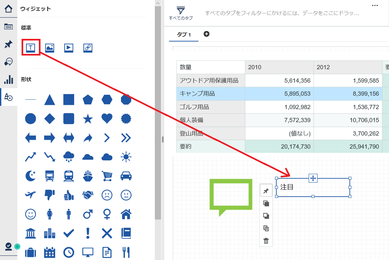Bring the text widget to front
This screenshot has width=389, height=260.
click(x=266, y=203)
